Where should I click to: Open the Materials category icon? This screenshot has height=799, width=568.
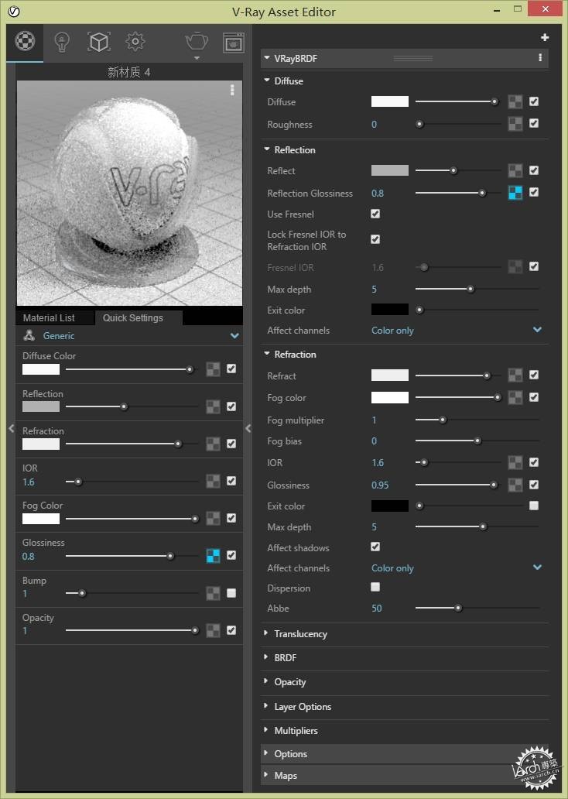(x=25, y=41)
